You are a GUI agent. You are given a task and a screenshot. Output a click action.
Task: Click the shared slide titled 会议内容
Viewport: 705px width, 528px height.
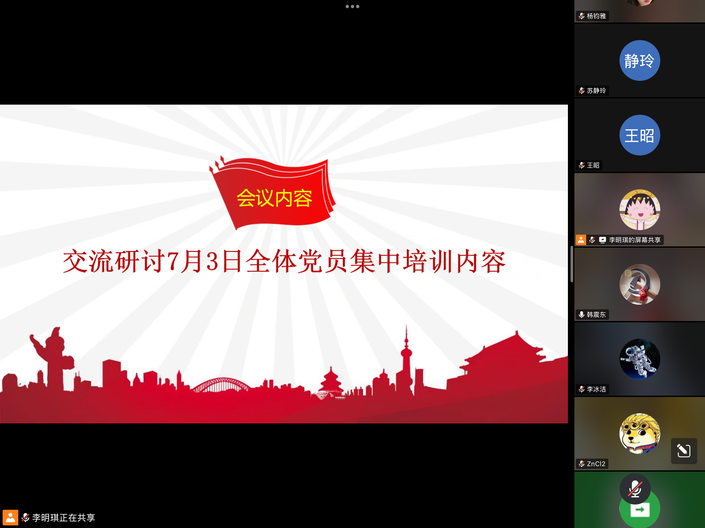coord(284,264)
